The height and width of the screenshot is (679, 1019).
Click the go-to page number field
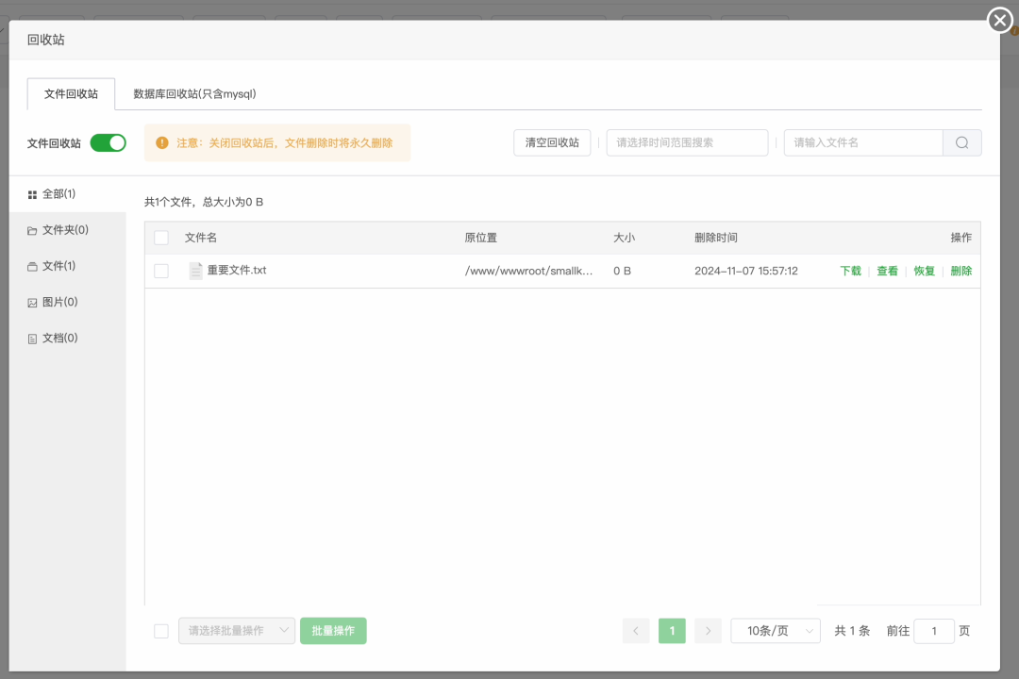[x=934, y=631]
